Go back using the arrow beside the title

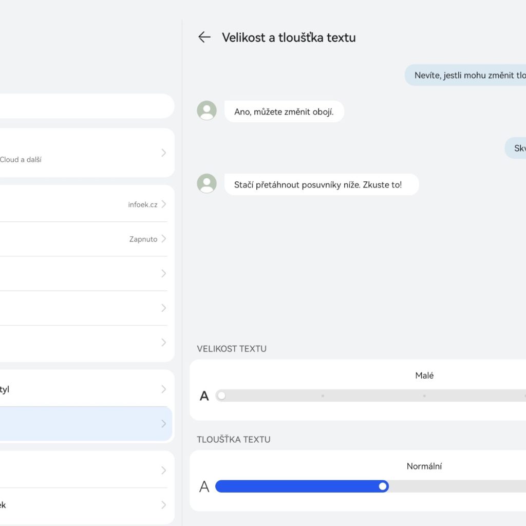[204, 37]
